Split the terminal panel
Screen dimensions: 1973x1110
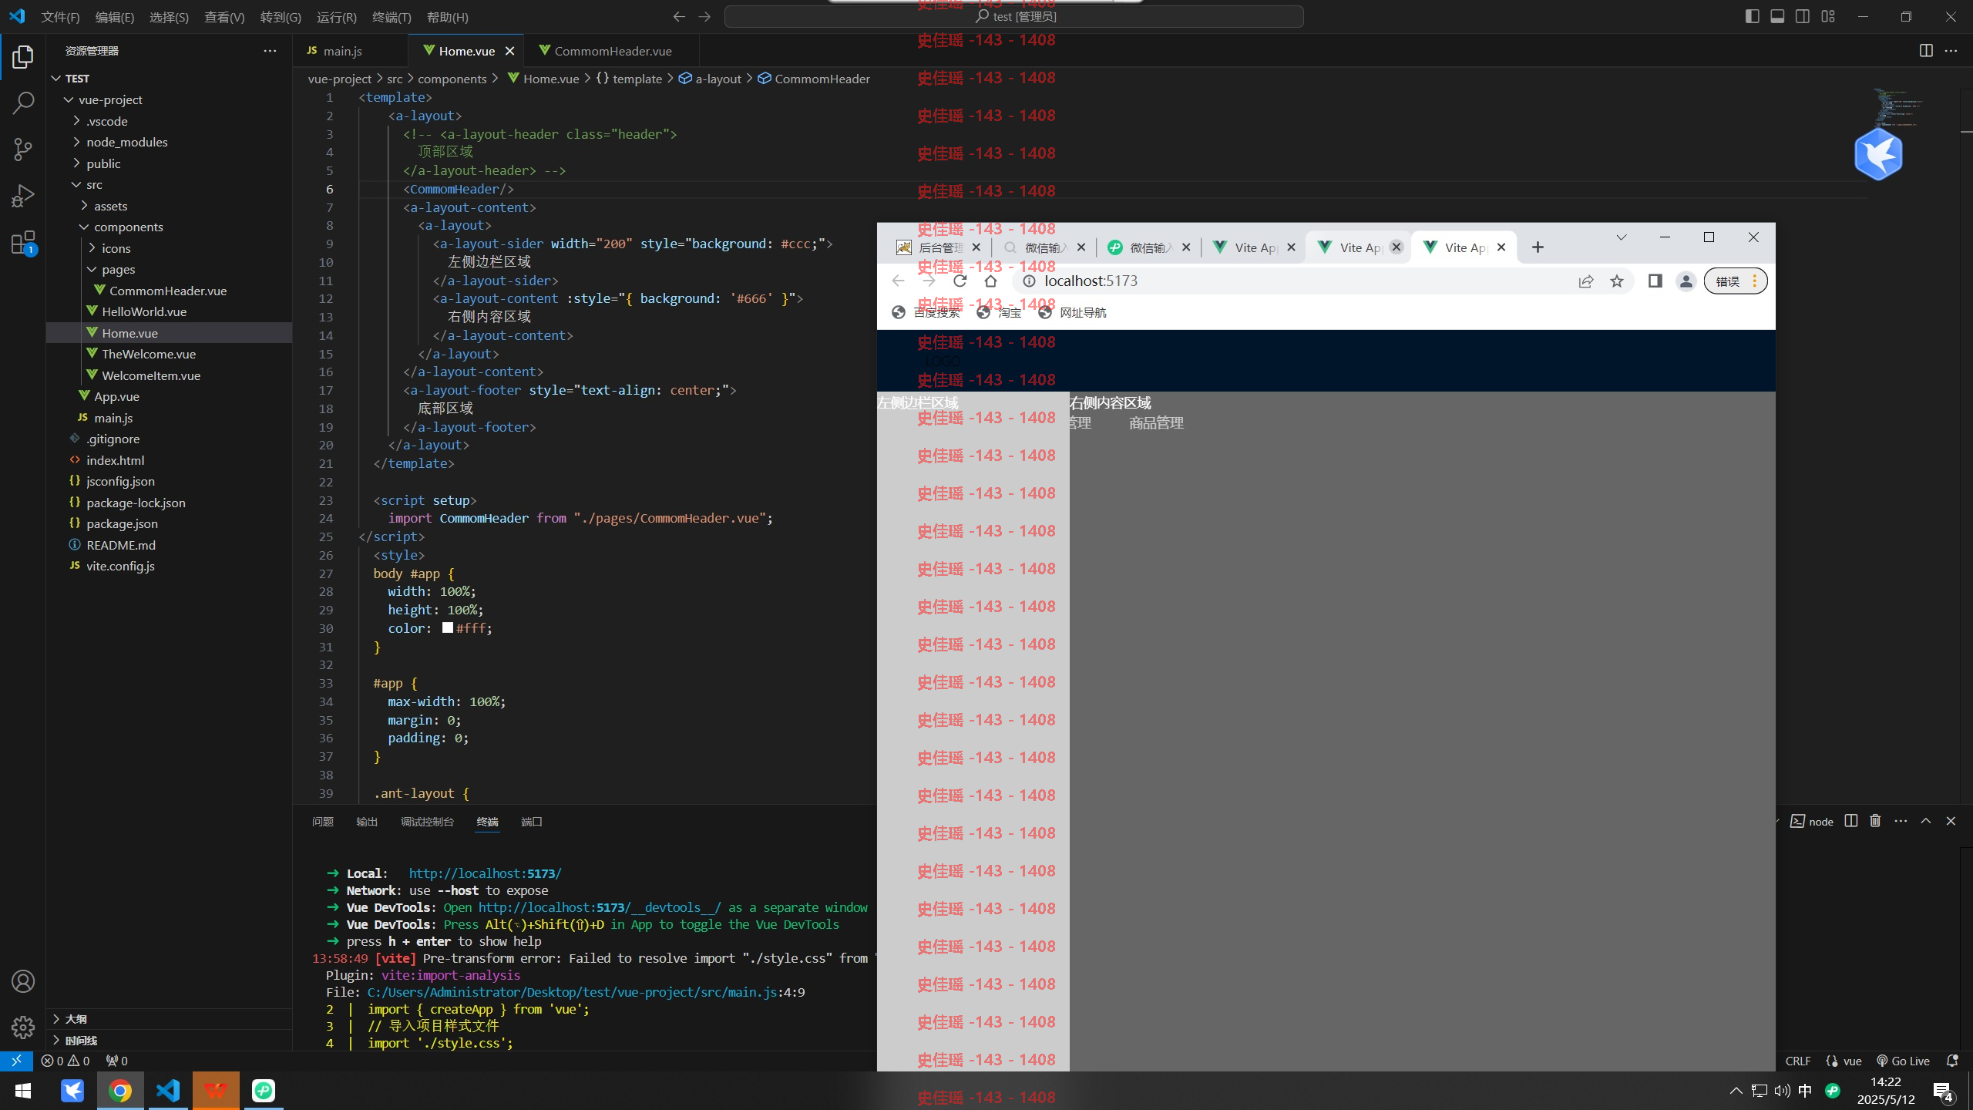tap(1851, 821)
